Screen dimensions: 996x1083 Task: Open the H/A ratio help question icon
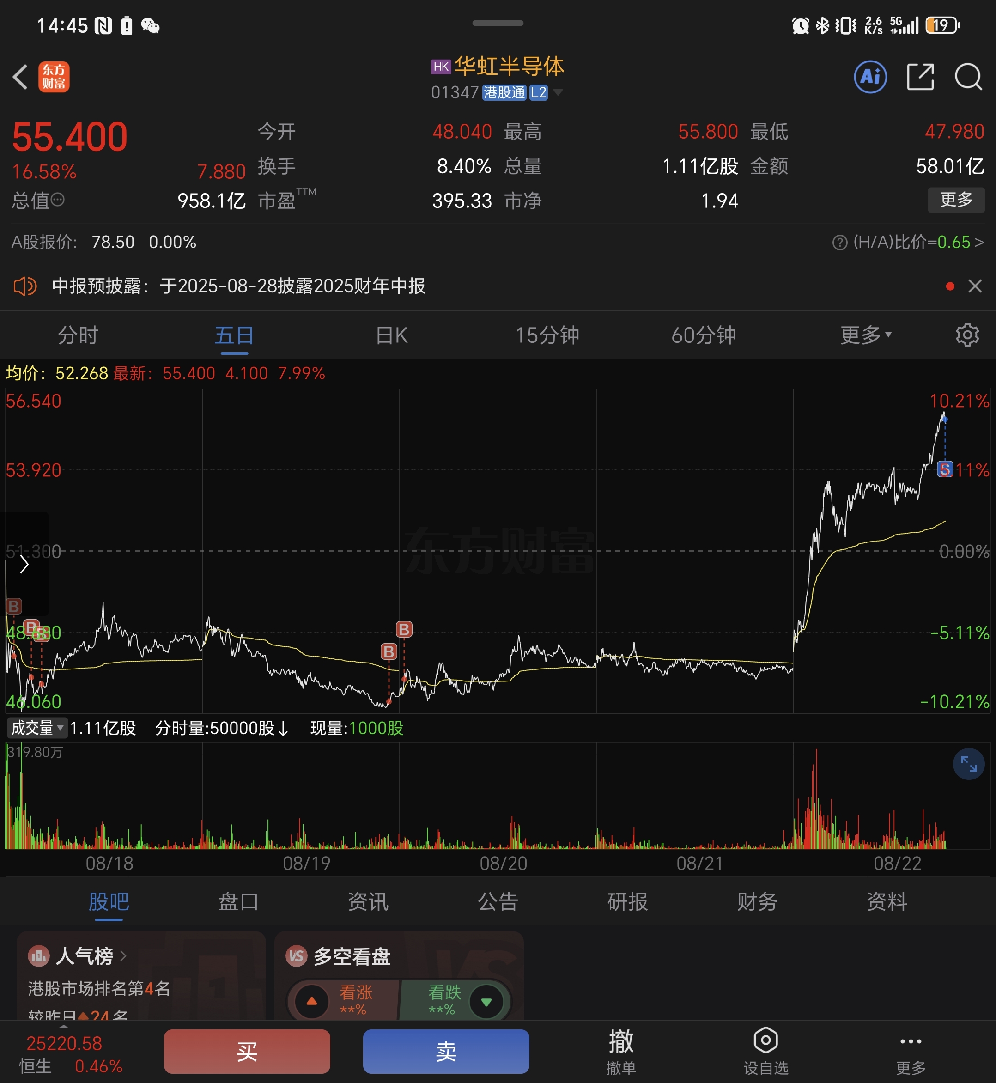click(x=840, y=243)
